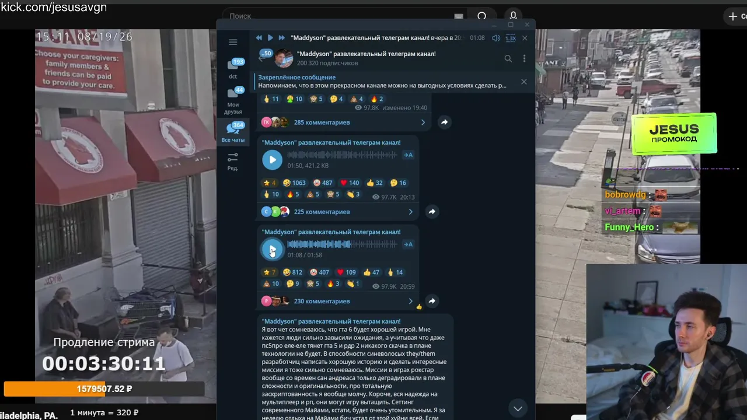Mute the voice message volume speaker icon
The height and width of the screenshot is (420, 747).
click(x=496, y=38)
